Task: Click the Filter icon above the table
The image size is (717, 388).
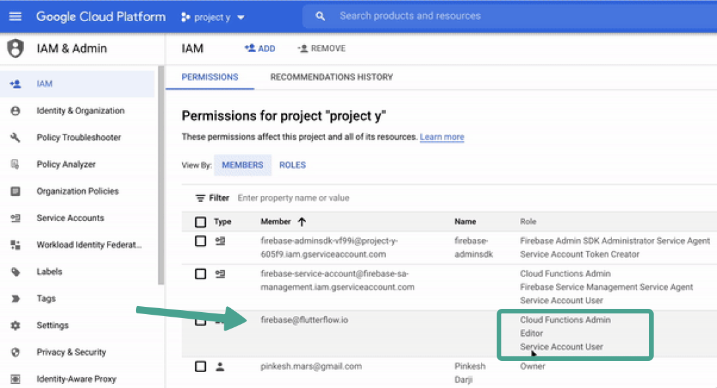Action: [200, 198]
